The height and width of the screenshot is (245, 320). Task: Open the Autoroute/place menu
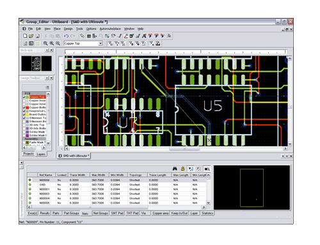tap(110, 29)
